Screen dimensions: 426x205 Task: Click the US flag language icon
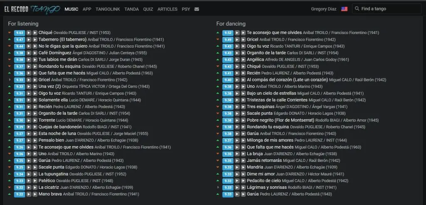coord(344,9)
